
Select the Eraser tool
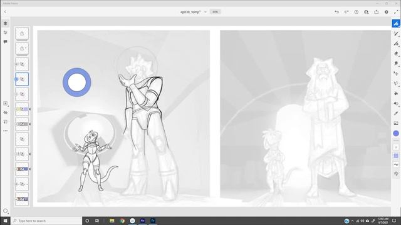coord(396,54)
